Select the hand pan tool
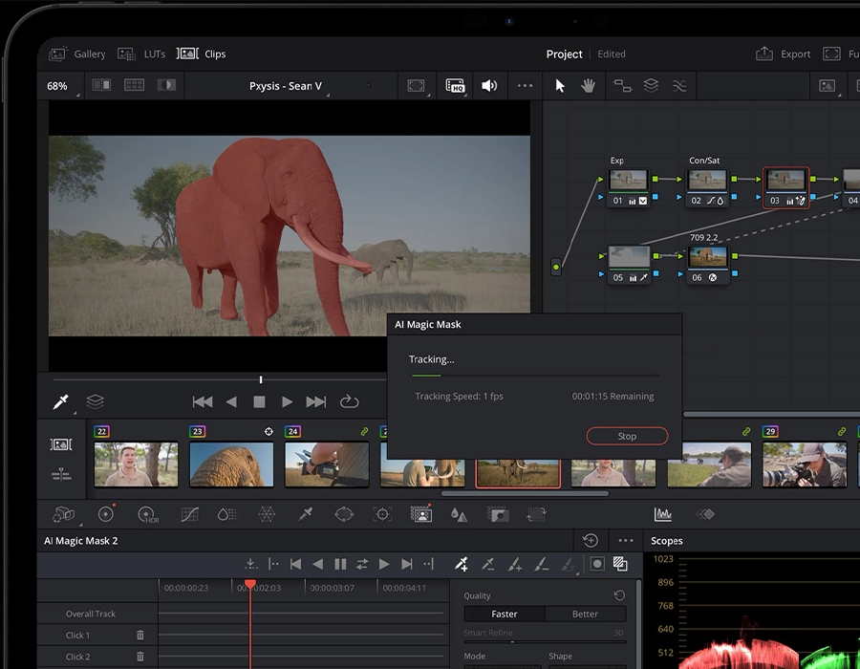The width and height of the screenshot is (860, 669). click(588, 85)
